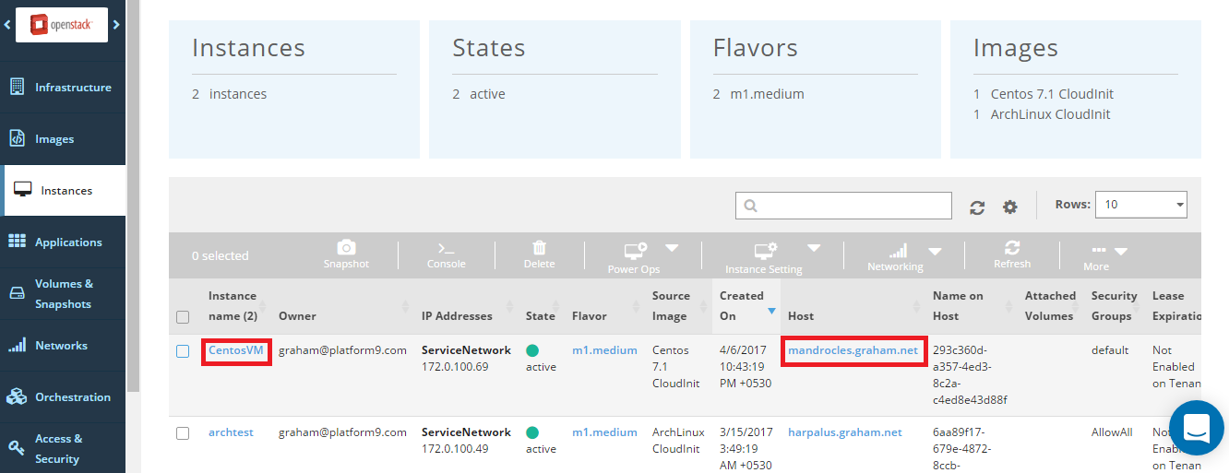Toggle the select-all header checkbox
Viewport: 1229px width, 473px height.
pyautogui.click(x=183, y=317)
